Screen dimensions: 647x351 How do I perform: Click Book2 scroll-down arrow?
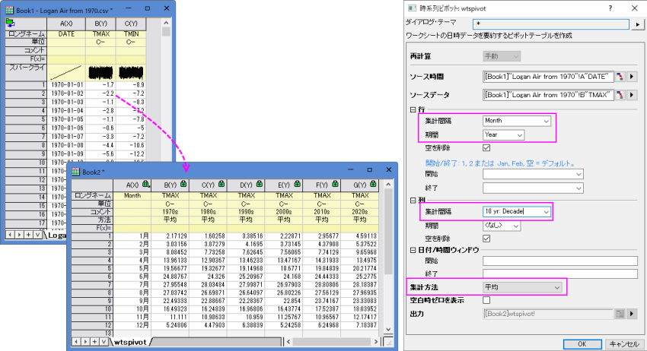[x=388, y=329]
